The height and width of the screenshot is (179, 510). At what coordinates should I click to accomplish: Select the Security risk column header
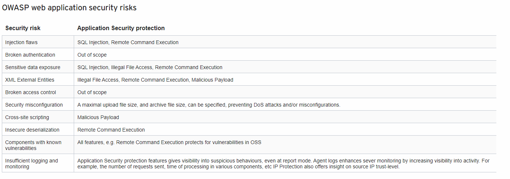pos(23,28)
